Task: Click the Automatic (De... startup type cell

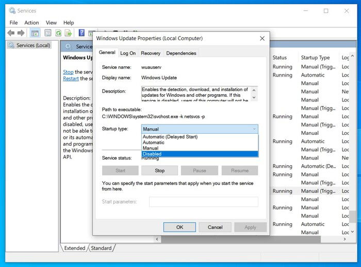Action: point(318,166)
